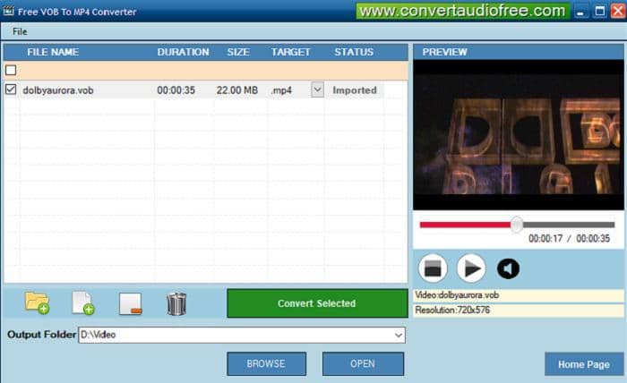The image size is (627, 383).
Task: Maximize the converter window
Action: [600, 11]
